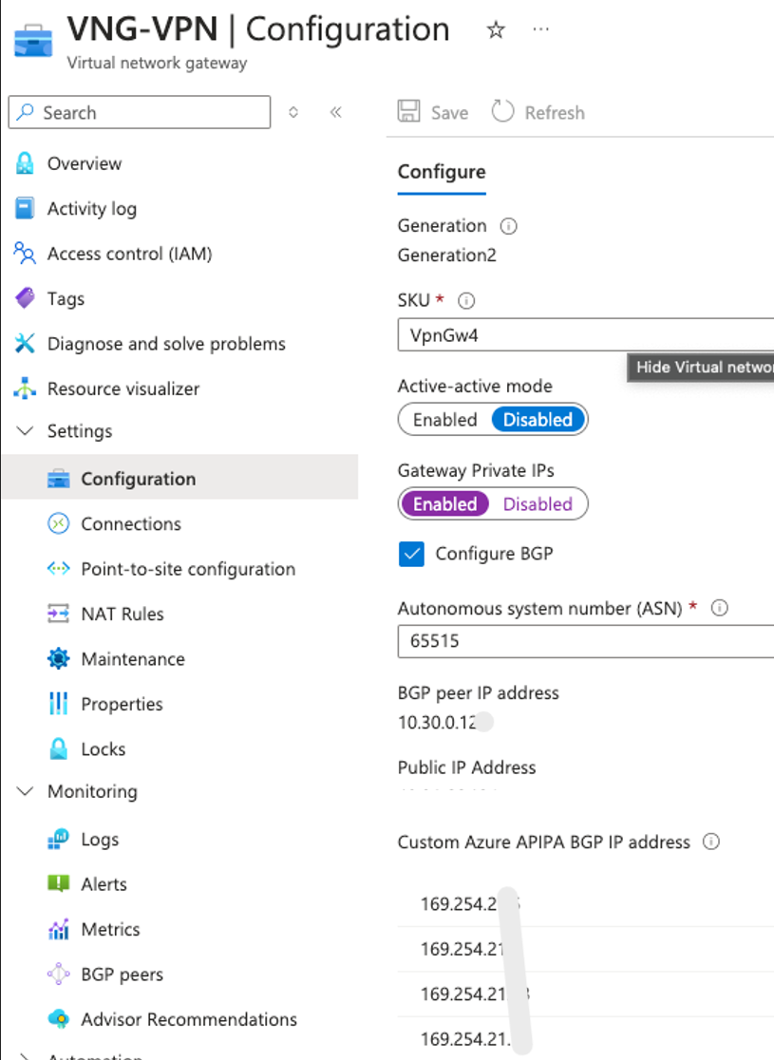The height and width of the screenshot is (1060, 774).
Task: Click the Resource visualizer hierarchy icon
Action: [x=25, y=388]
